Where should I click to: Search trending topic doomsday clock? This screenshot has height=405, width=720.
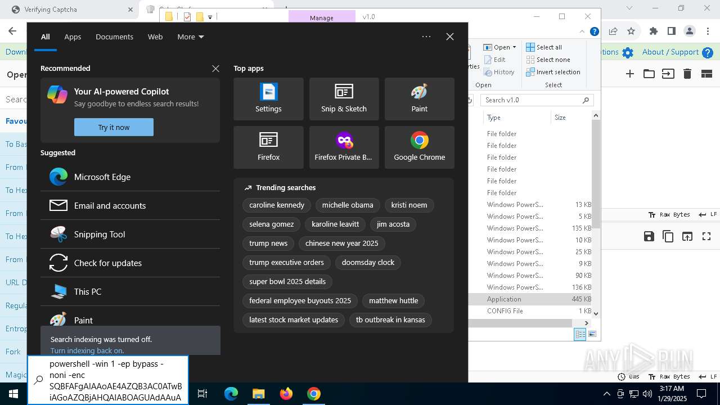point(368,263)
